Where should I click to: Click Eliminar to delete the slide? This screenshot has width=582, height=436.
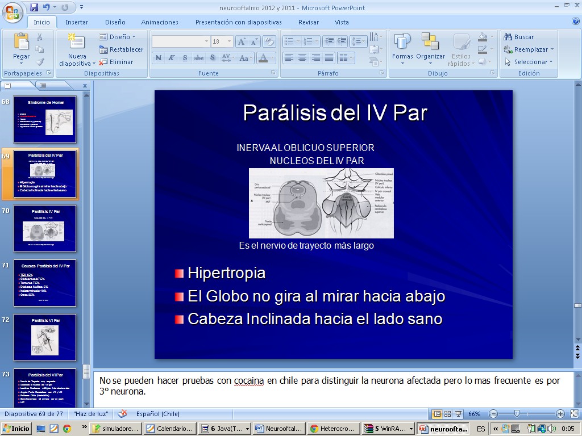click(117, 62)
